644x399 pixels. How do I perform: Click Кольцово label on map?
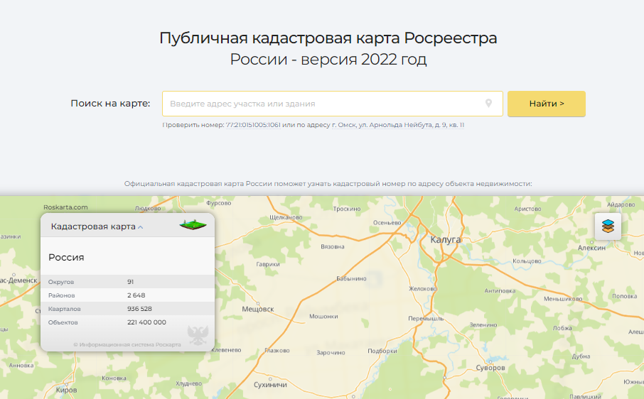pos(527,261)
